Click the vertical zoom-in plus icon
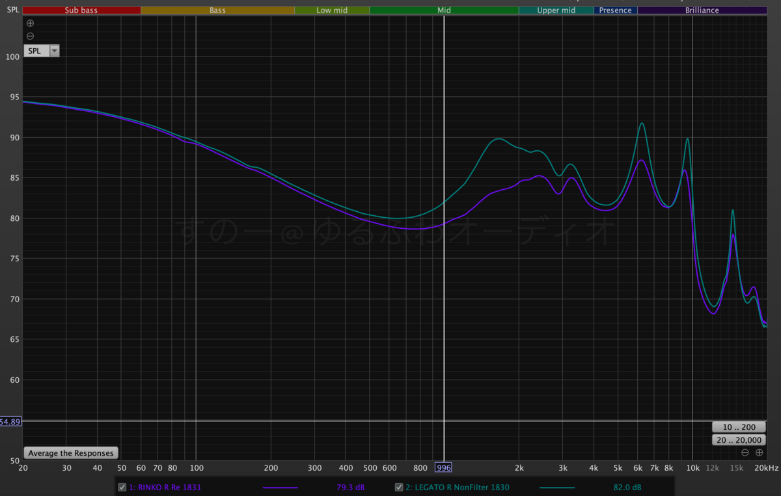 click(30, 24)
